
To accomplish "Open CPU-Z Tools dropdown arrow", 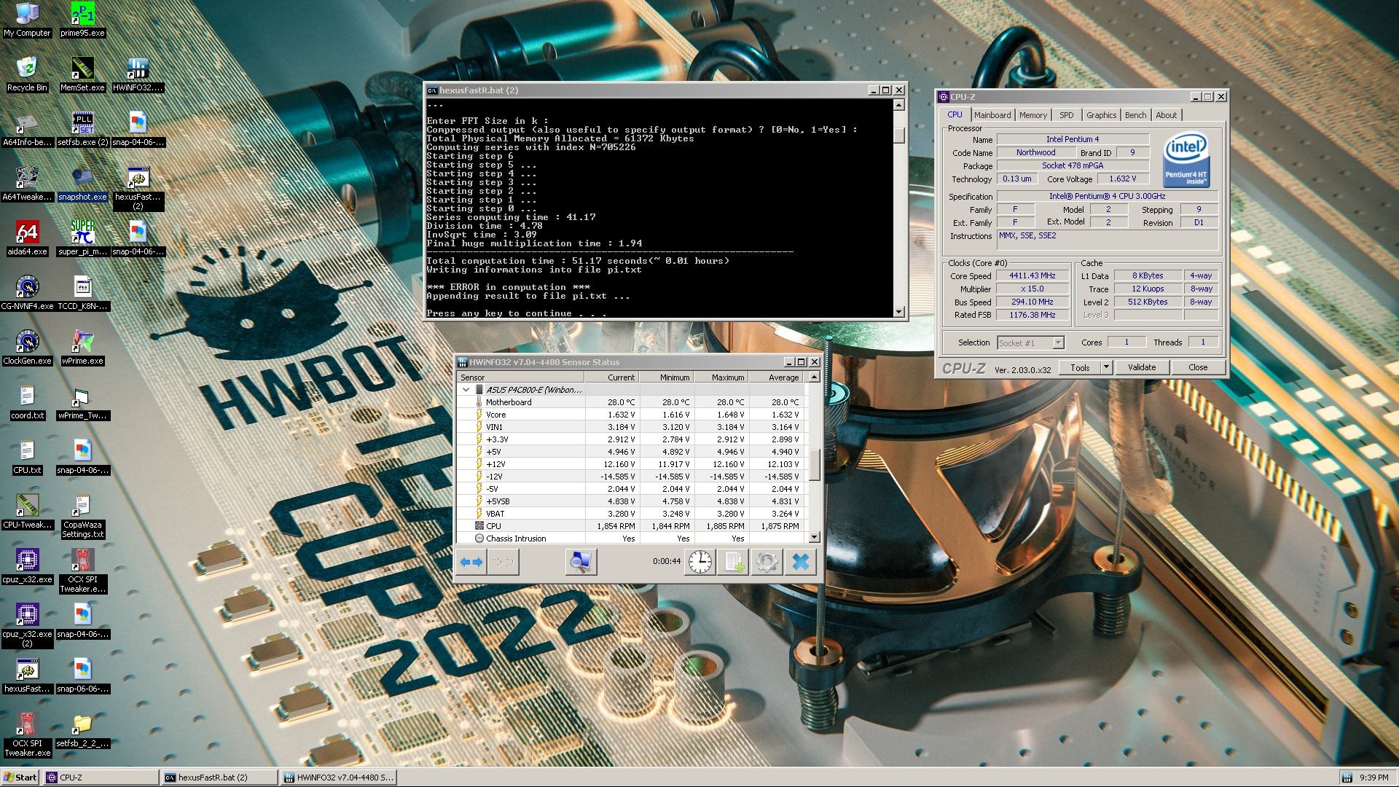I will (x=1106, y=367).
